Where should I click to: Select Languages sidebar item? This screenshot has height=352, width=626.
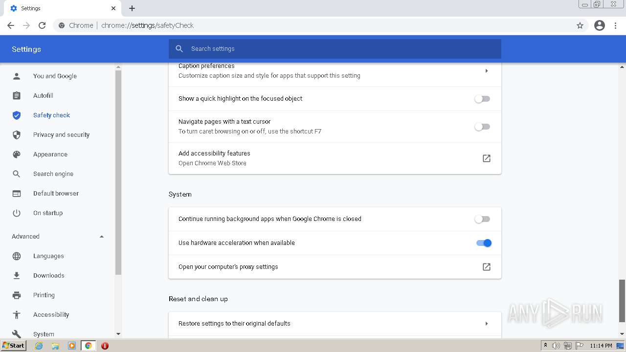[x=48, y=256]
